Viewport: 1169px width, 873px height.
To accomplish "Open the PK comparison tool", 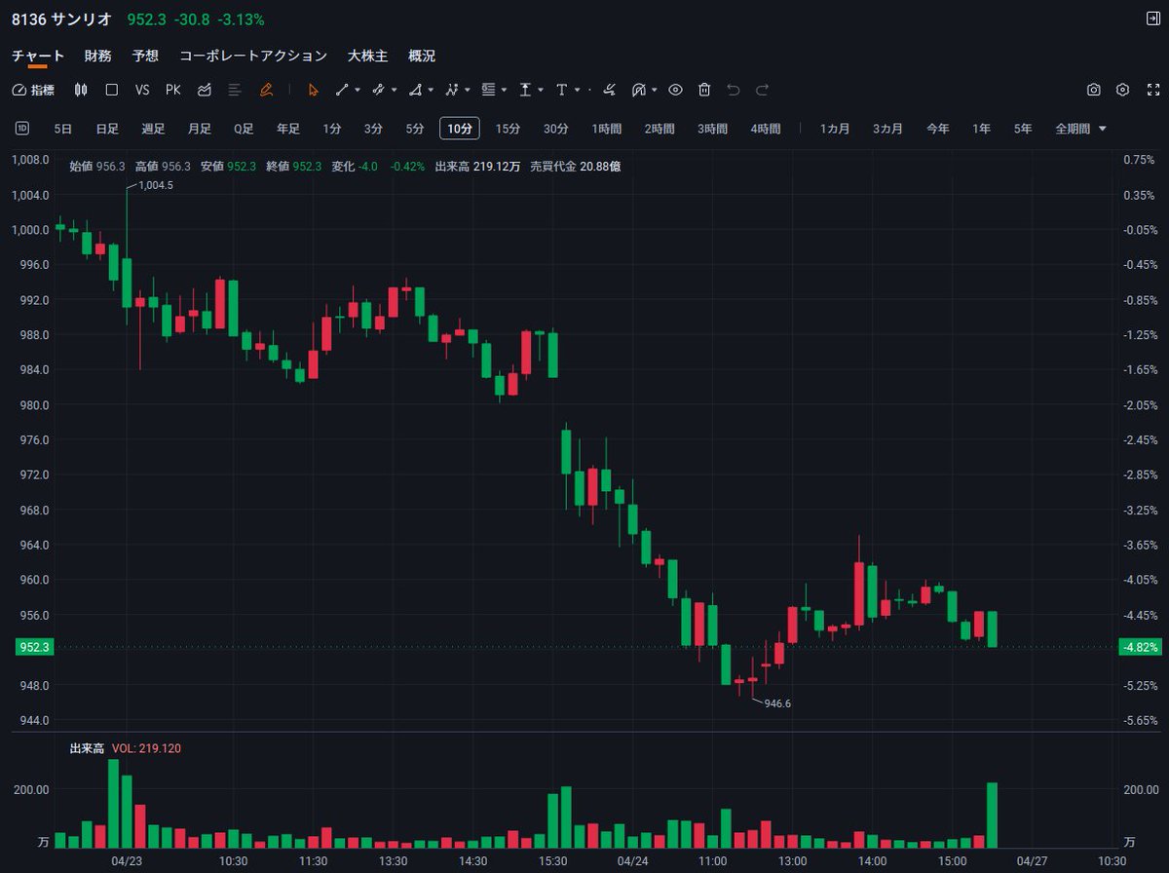I will (x=173, y=90).
